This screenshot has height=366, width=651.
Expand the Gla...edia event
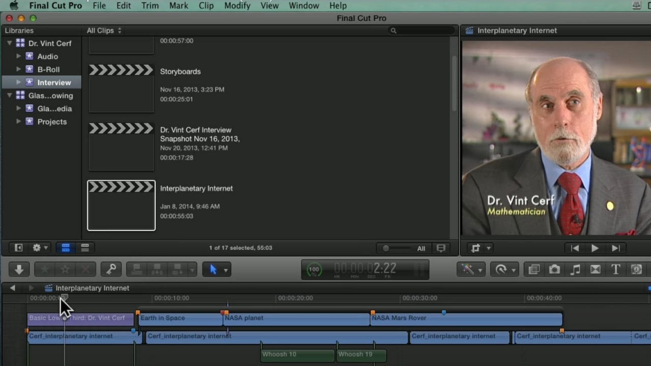click(x=19, y=108)
